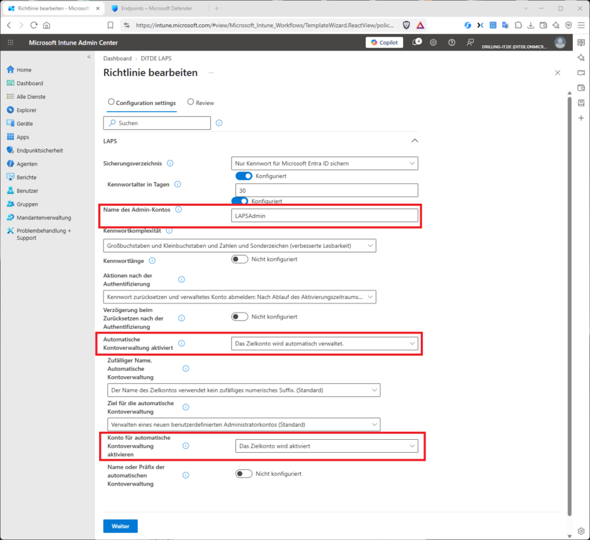Go to the DITDE LAPS breadcrumb link
The image size is (590, 540).
[x=156, y=58]
